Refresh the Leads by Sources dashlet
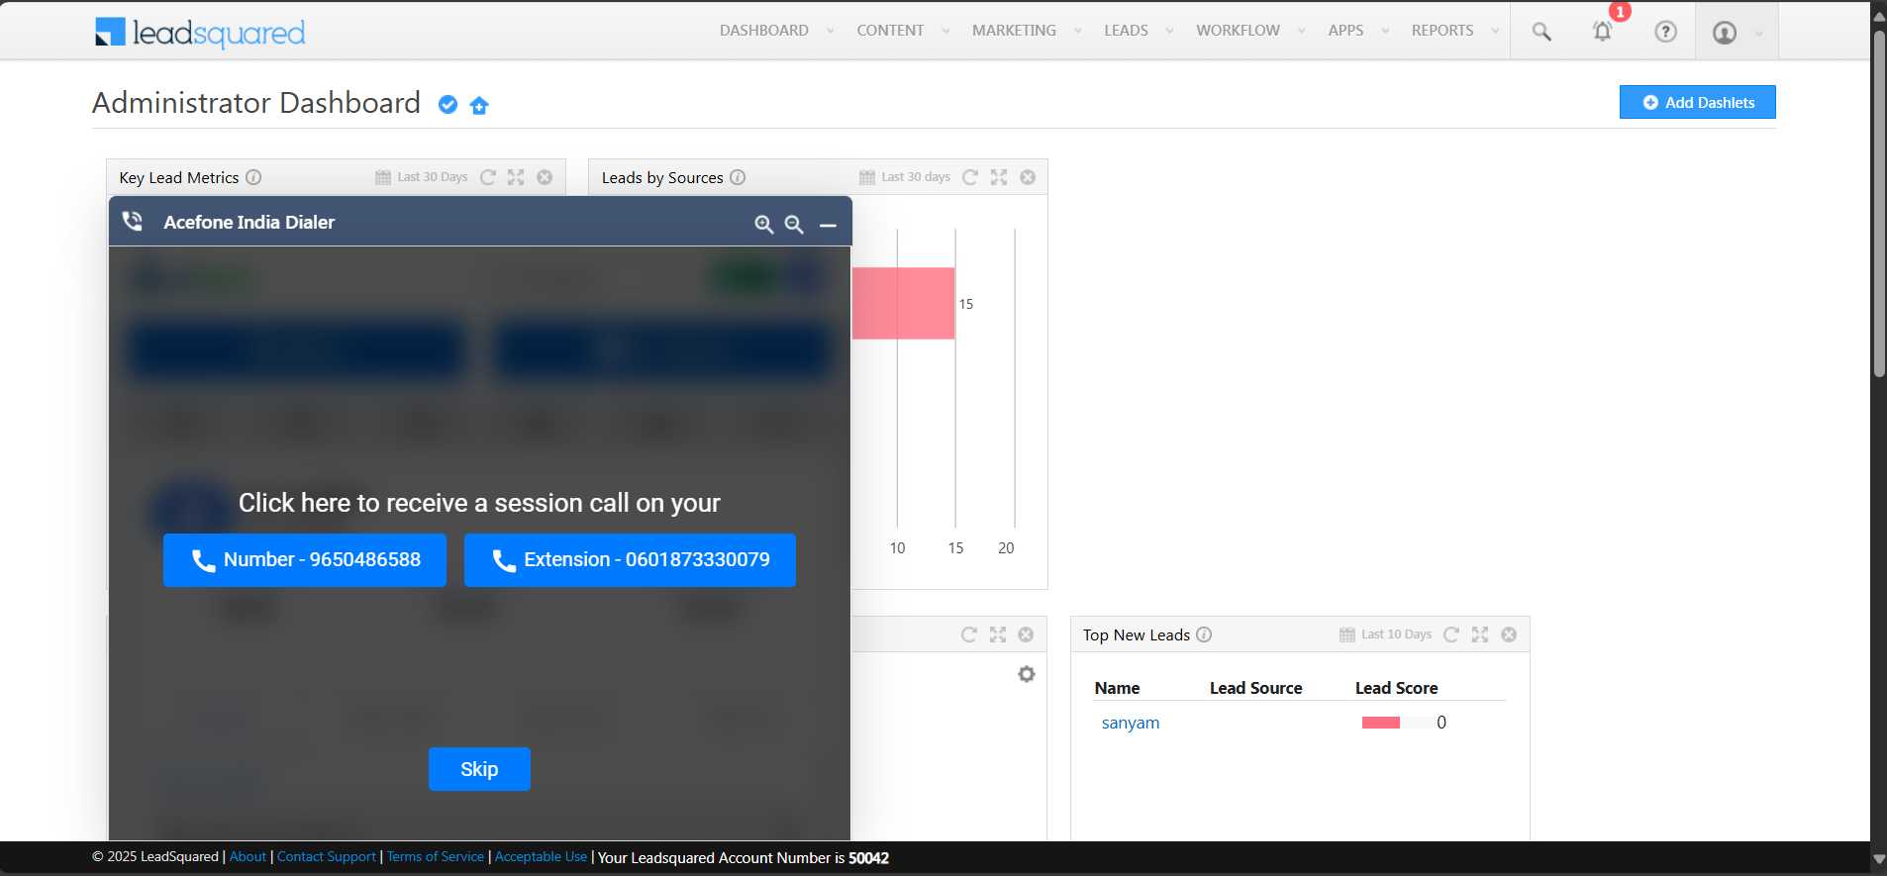Viewport: 1887px width, 876px height. tap(970, 177)
